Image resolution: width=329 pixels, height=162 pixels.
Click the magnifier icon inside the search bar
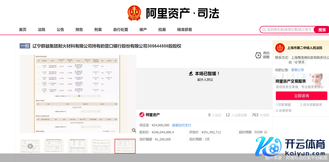point(264,30)
